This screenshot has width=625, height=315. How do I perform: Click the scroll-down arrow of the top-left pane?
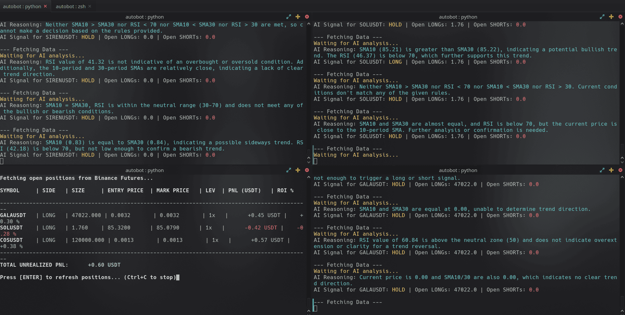pos(309,162)
